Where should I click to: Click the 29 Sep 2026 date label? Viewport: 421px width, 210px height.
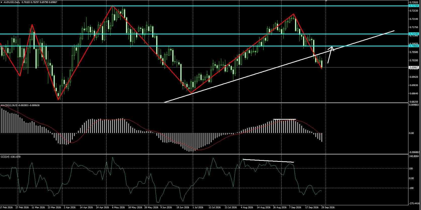328,207
